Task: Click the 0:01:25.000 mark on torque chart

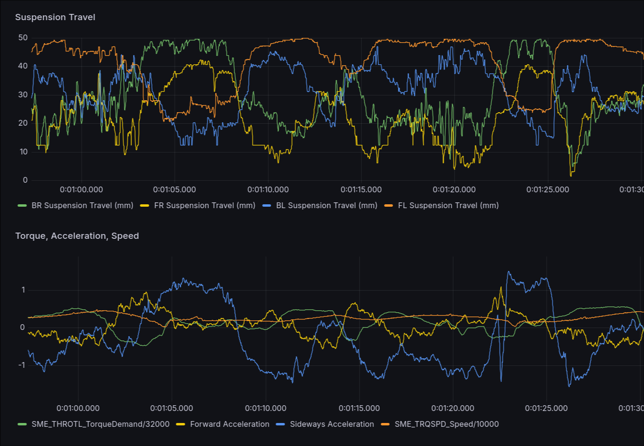Action: pyautogui.click(x=546, y=409)
